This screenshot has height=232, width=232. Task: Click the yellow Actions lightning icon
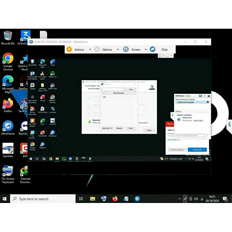coord(69,49)
